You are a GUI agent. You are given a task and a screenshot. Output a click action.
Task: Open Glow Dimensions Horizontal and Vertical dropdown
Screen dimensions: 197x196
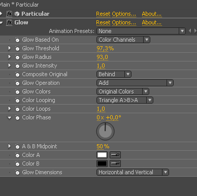point(133,172)
